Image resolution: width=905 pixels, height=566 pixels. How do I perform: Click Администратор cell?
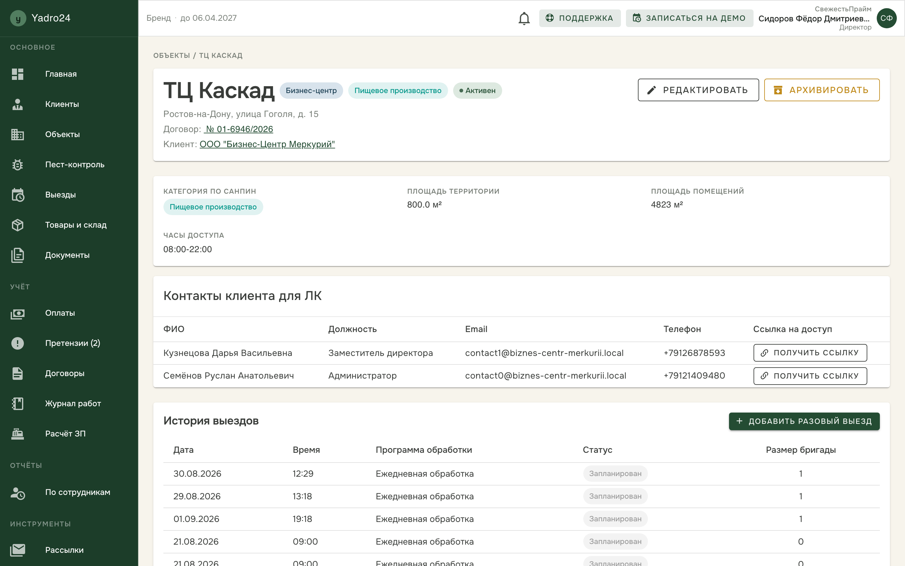coord(362,376)
